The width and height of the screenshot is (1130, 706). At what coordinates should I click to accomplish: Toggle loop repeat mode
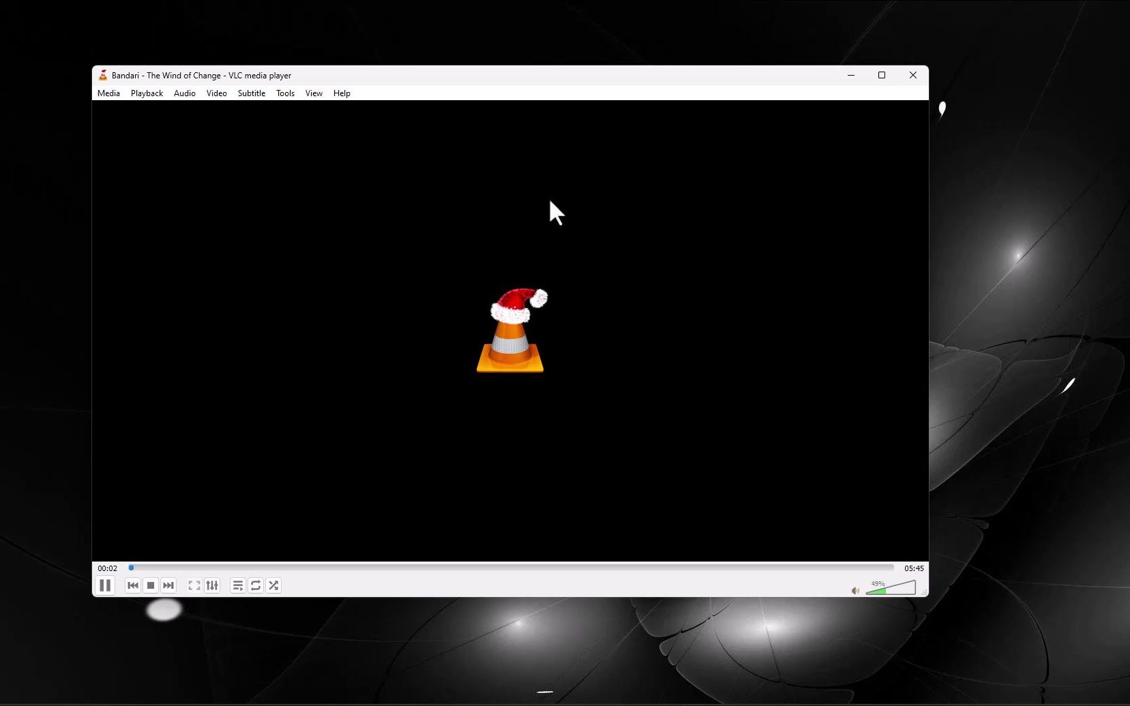click(256, 585)
